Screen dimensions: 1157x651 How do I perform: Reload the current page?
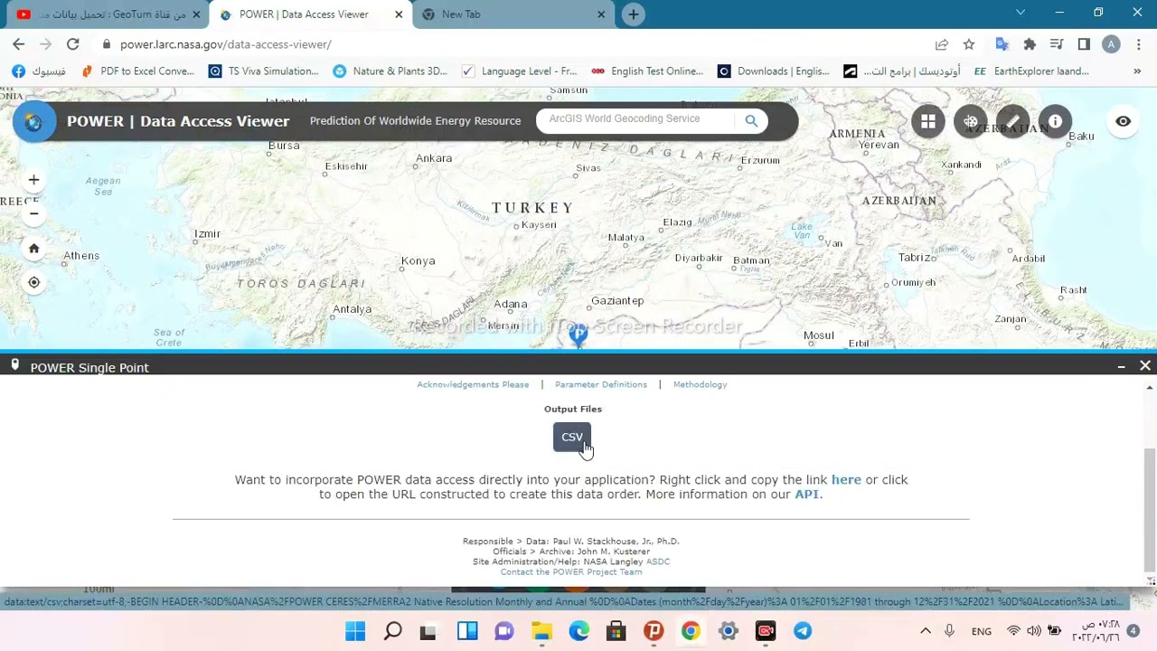click(72, 44)
